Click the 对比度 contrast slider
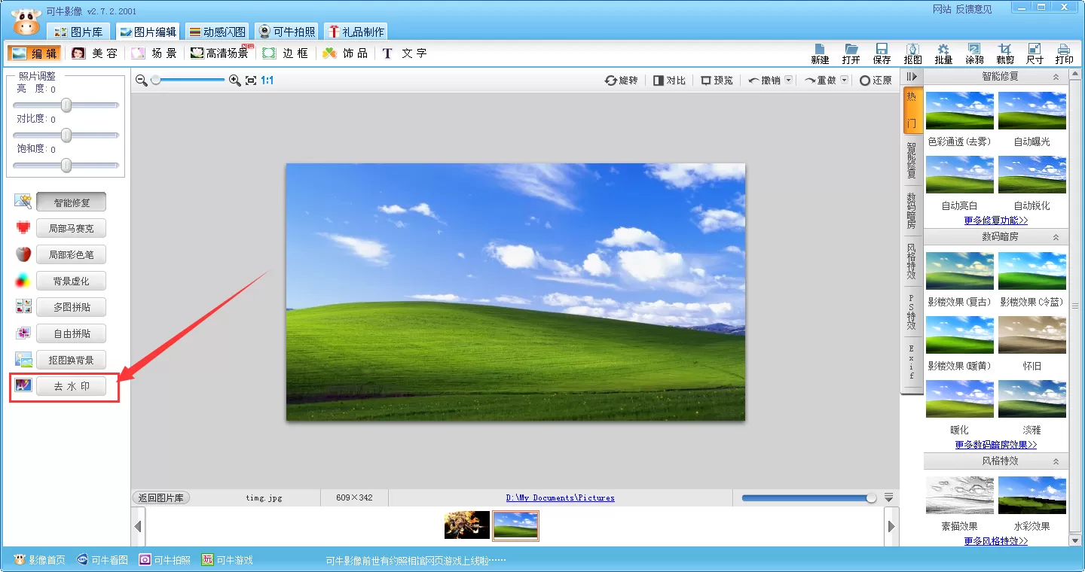This screenshot has height=572, width=1085. point(66,135)
